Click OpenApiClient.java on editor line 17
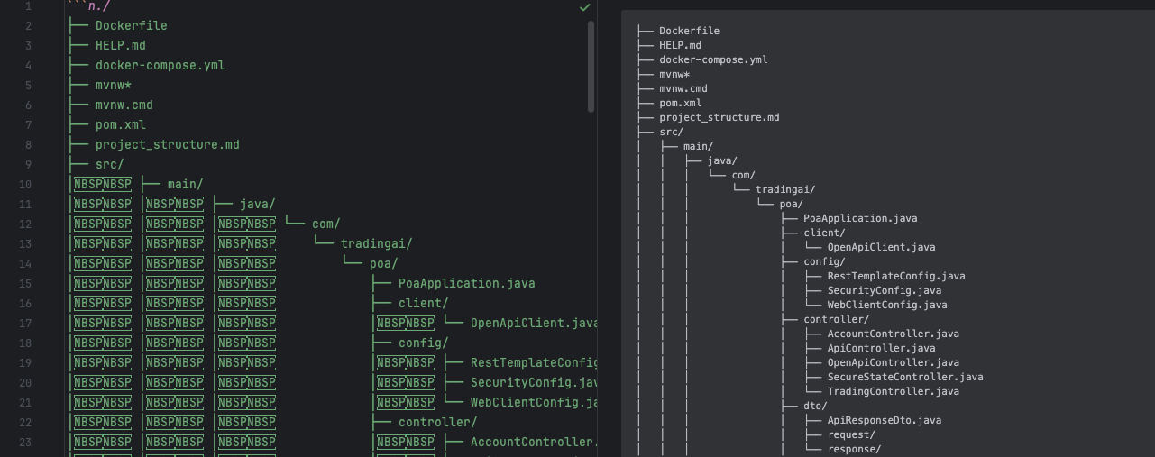Viewport: 1155px width, 457px height. pos(534,323)
